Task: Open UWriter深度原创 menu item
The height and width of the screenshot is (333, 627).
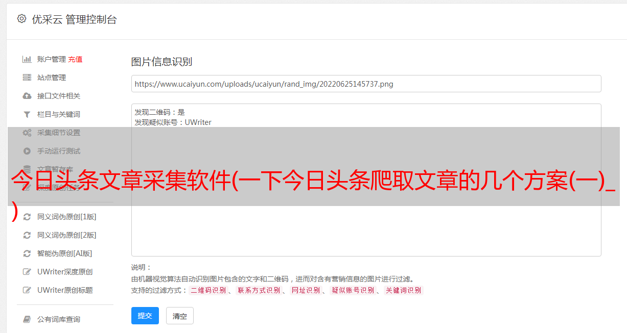Action: [x=65, y=272]
